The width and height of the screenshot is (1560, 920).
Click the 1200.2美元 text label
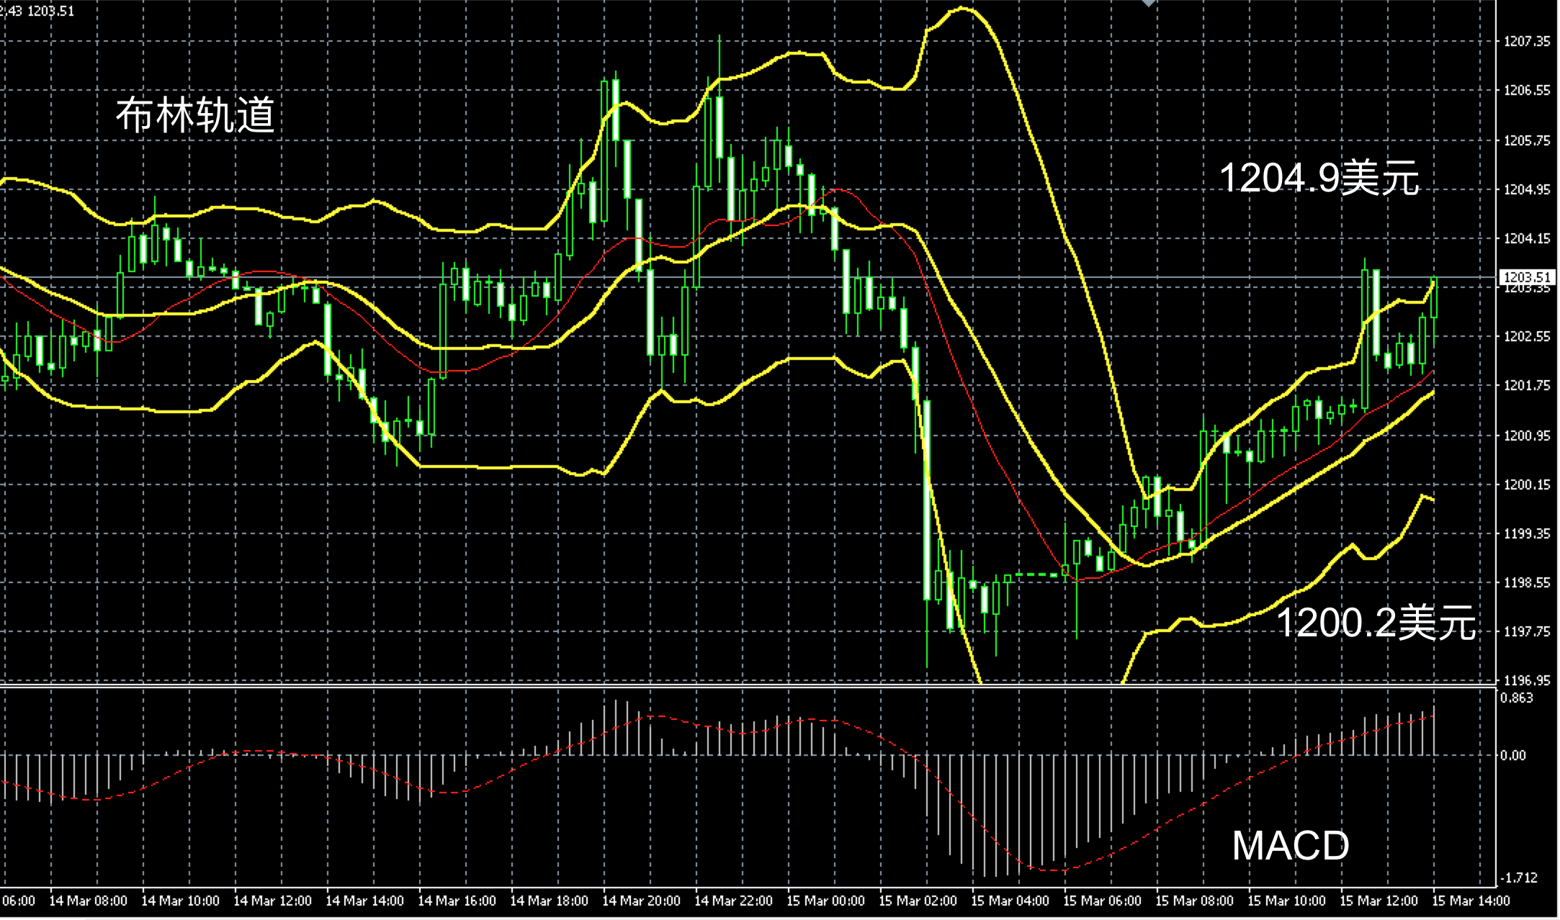click(1376, 623)
